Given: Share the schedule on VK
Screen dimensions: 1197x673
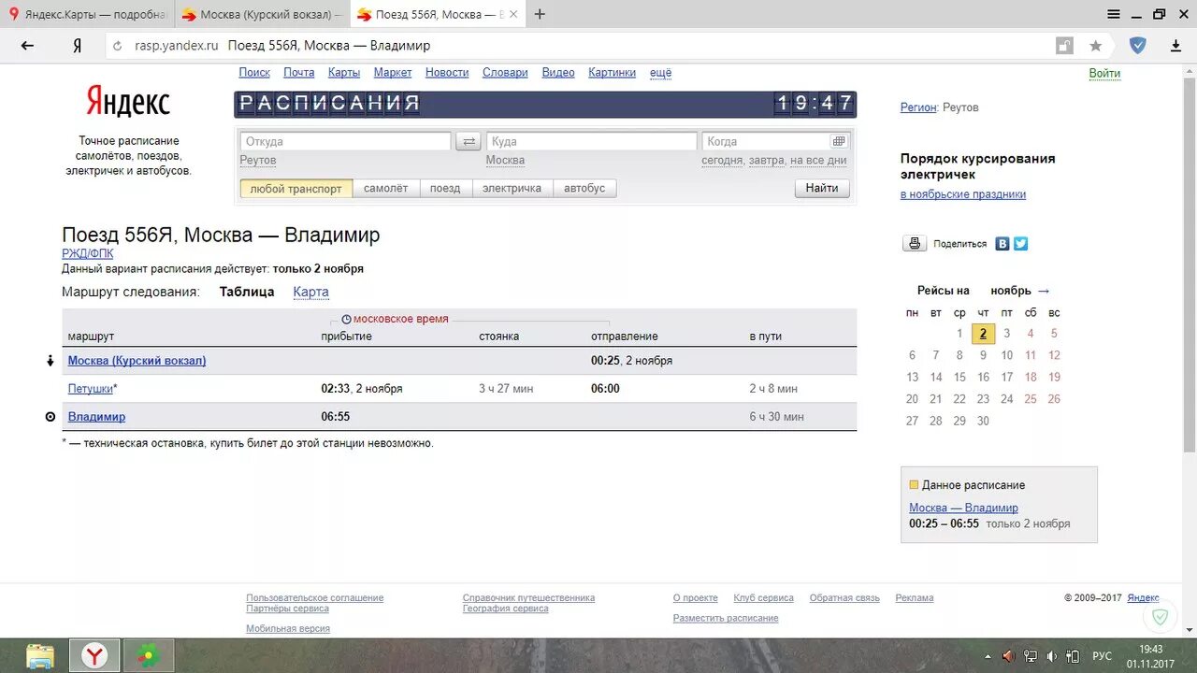Looking at the screenshot, I should click(x=1002, y=243).
